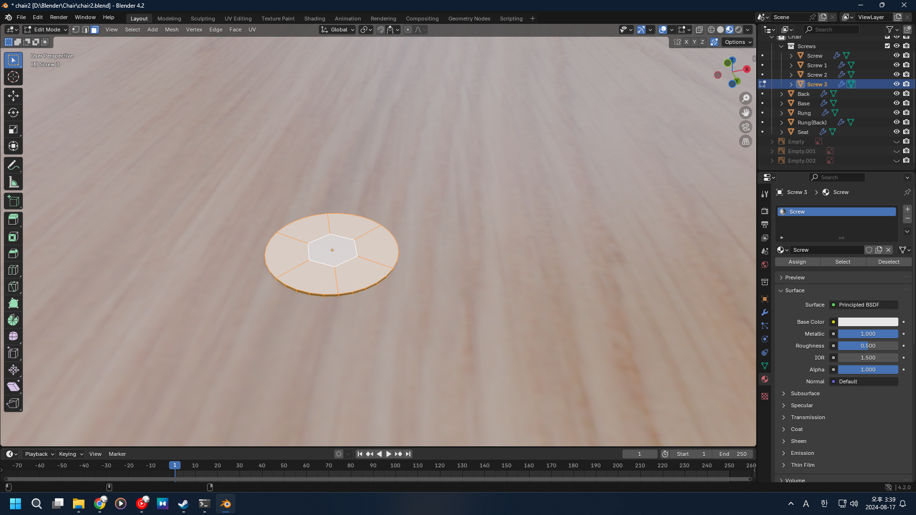Expand the Subsurface section
Image resolution: width=916 pixels, height=515 pixels.
point(805,393)
